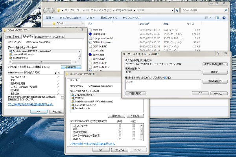The width and height of the screenshot is (236, 157).
Task: Check allow 読み取り permission checkbox
Action: tap(120, 139)
